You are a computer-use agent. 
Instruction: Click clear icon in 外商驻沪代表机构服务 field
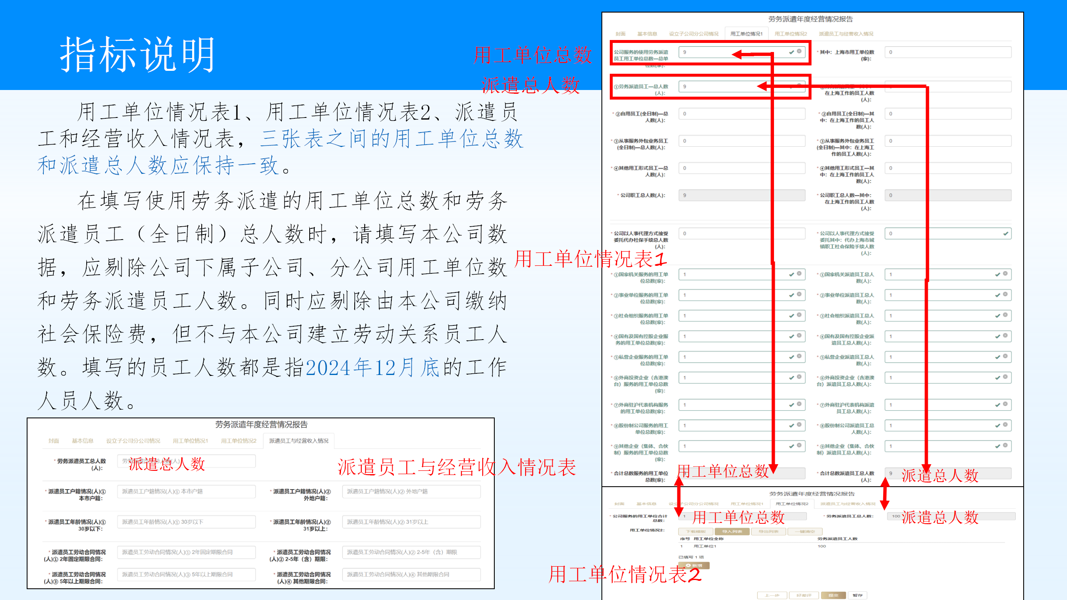(799, 404)
